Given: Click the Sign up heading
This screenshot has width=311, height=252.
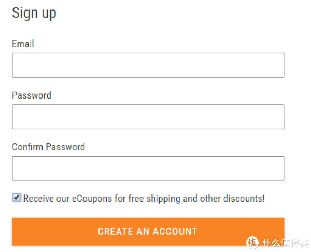Looking at the screenshot, I should click(x=34, y=13).
